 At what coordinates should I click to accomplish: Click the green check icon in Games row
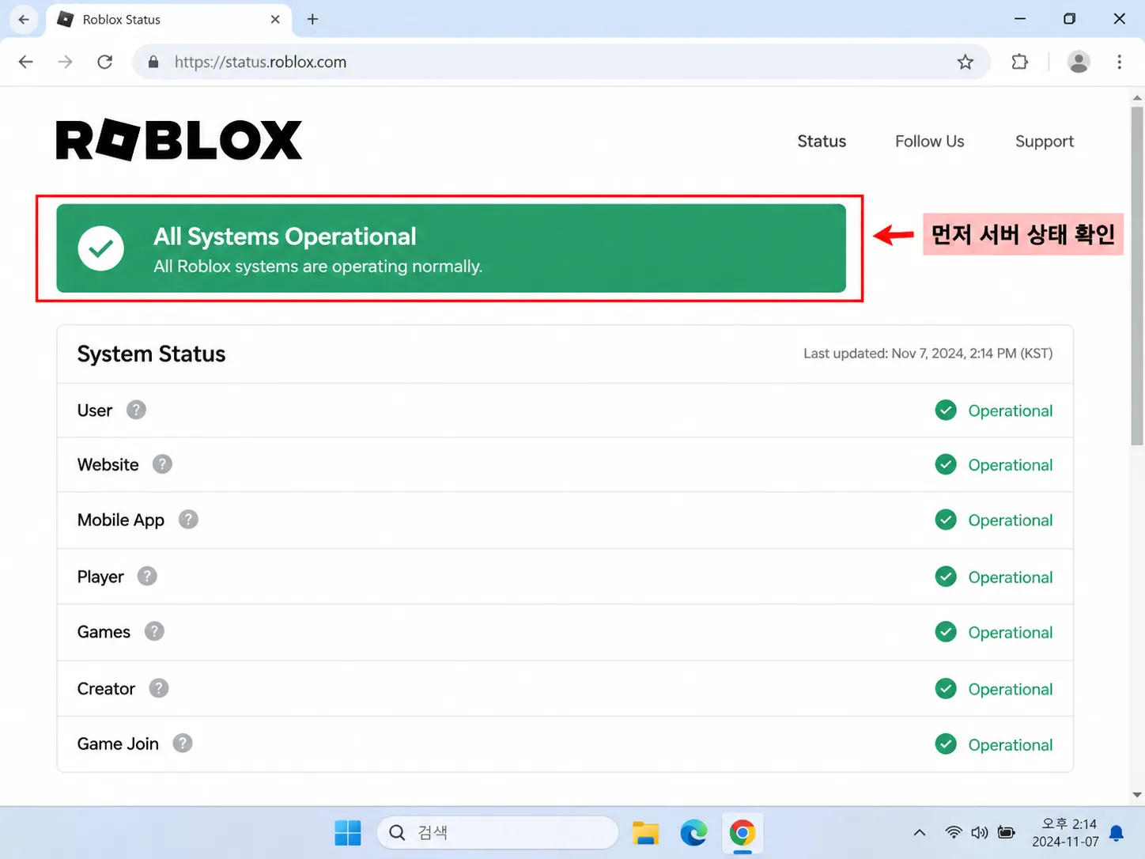pos(946,632)
